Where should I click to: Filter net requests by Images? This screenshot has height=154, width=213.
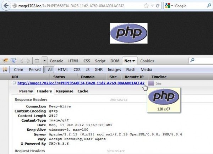pyautogui.click(x=114, y=70)
